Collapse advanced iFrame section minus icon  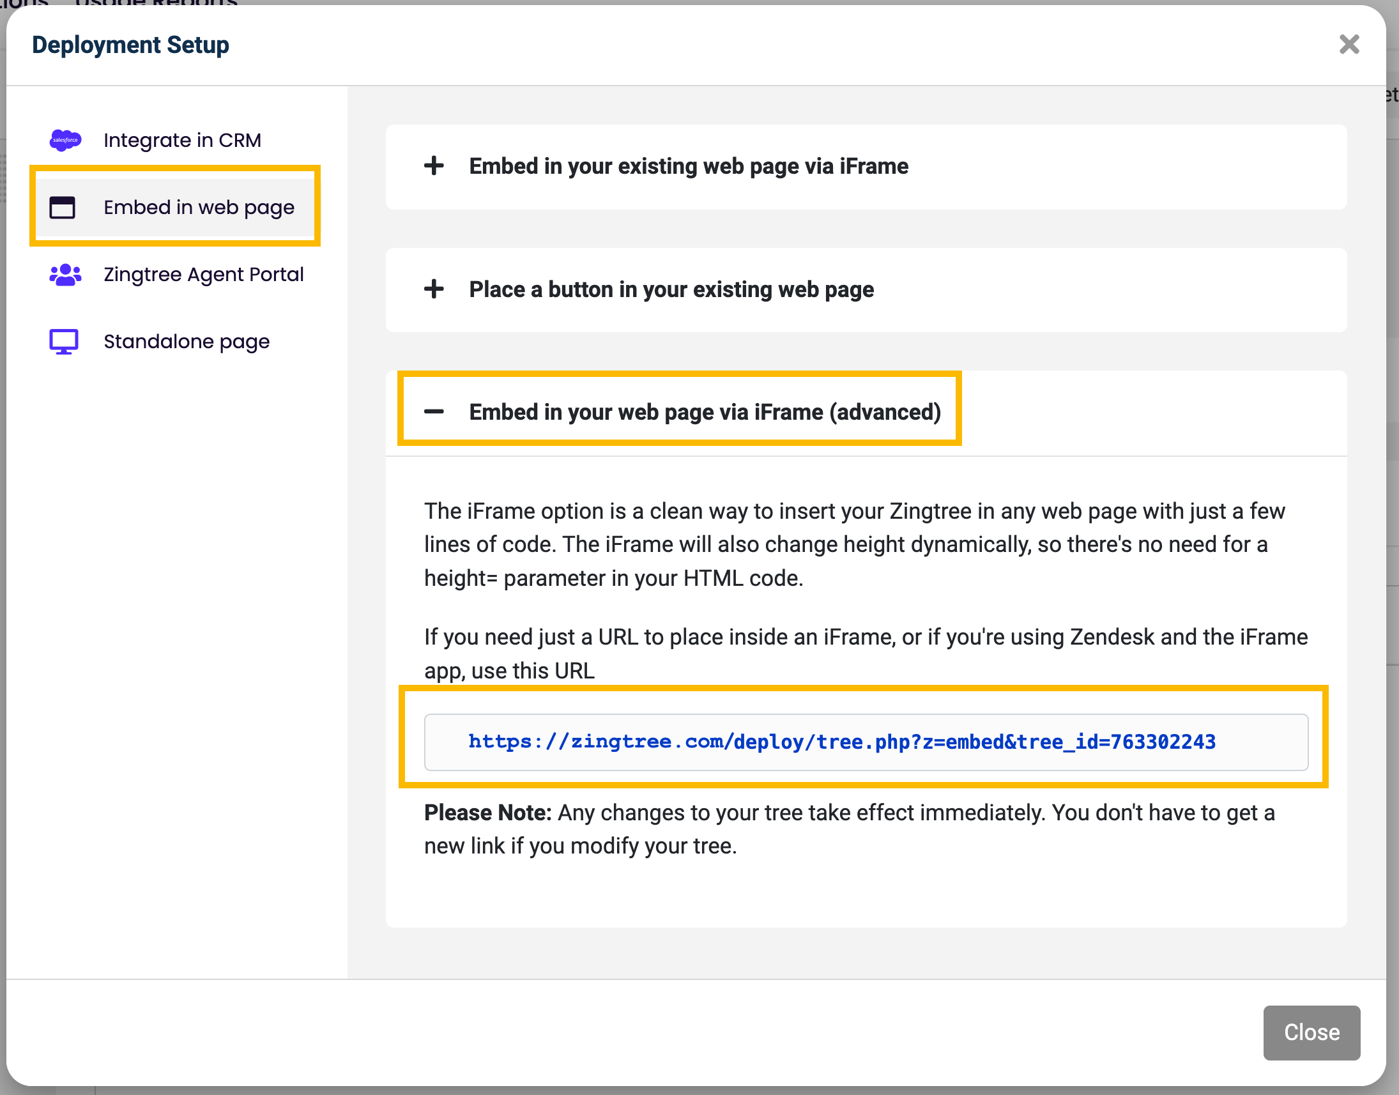434,411
